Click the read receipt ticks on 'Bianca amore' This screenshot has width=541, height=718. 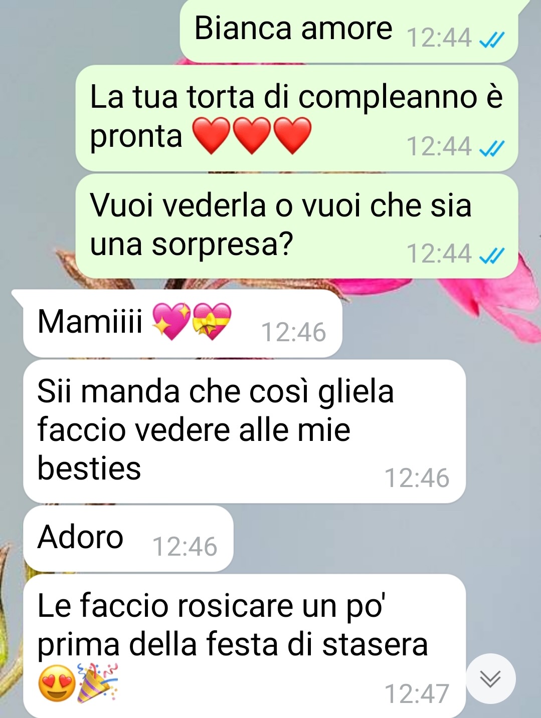coord(492,39)
